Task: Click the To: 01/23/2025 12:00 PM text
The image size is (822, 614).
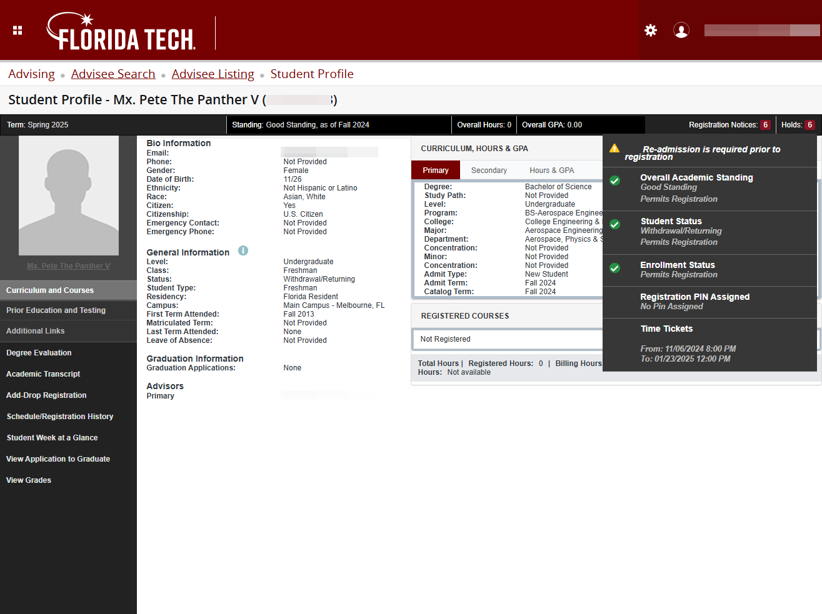Action: (685, 359)
